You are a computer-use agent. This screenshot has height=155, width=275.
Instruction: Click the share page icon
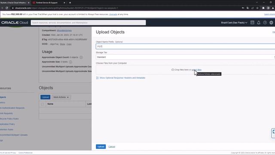point(253,8)
